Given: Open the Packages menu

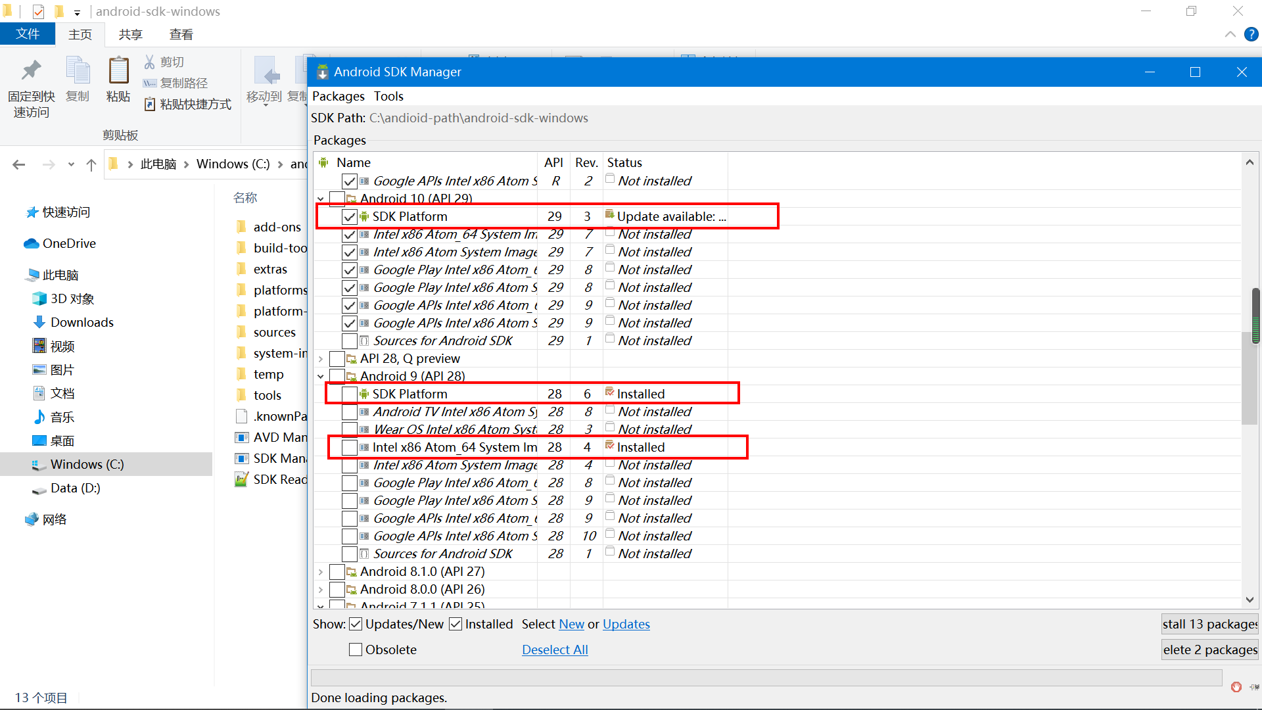Looking at the screenshot, I should pos(338,96).
